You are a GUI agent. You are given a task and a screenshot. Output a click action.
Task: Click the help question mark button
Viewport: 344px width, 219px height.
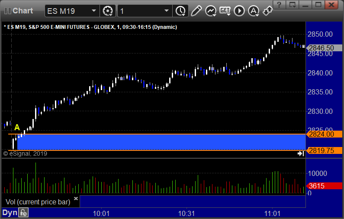[279, 5]
